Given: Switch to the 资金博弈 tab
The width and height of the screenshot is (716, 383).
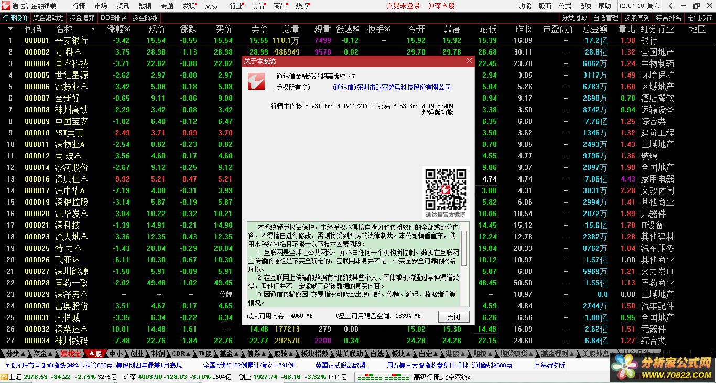Looking at the screenshot, I should tap(82, 18).
